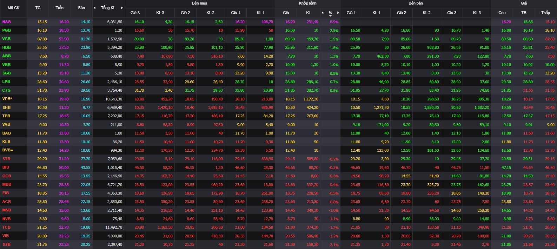
Task: Click BID's reference price 46.80
Action: pyautogui.click(x=42, y=168)
